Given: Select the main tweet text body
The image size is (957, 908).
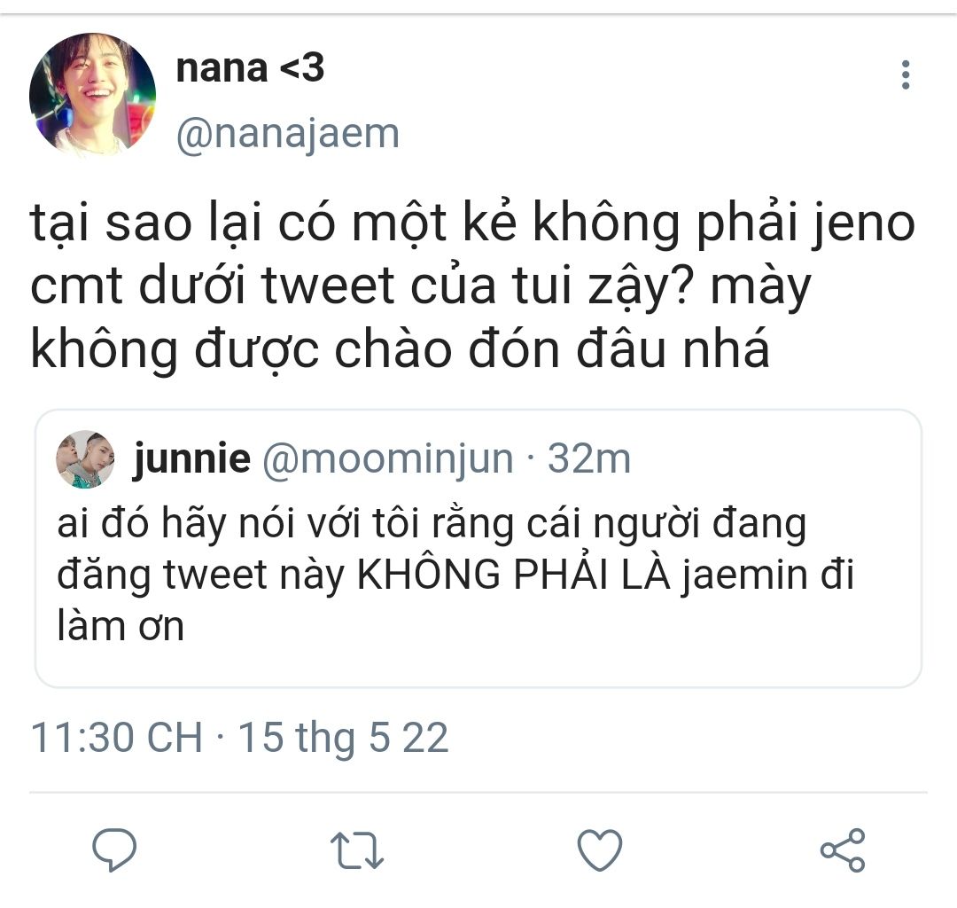Looking at the screenshot, I should point(472,286).
